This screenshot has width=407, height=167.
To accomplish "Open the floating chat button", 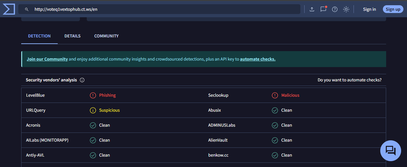I will click(x=390, y=151).
